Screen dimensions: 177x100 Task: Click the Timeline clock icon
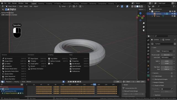pos(29,61)
